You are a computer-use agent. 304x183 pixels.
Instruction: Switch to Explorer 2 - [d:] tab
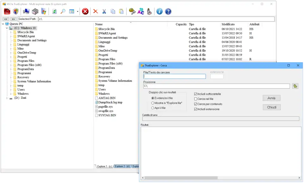122,167
